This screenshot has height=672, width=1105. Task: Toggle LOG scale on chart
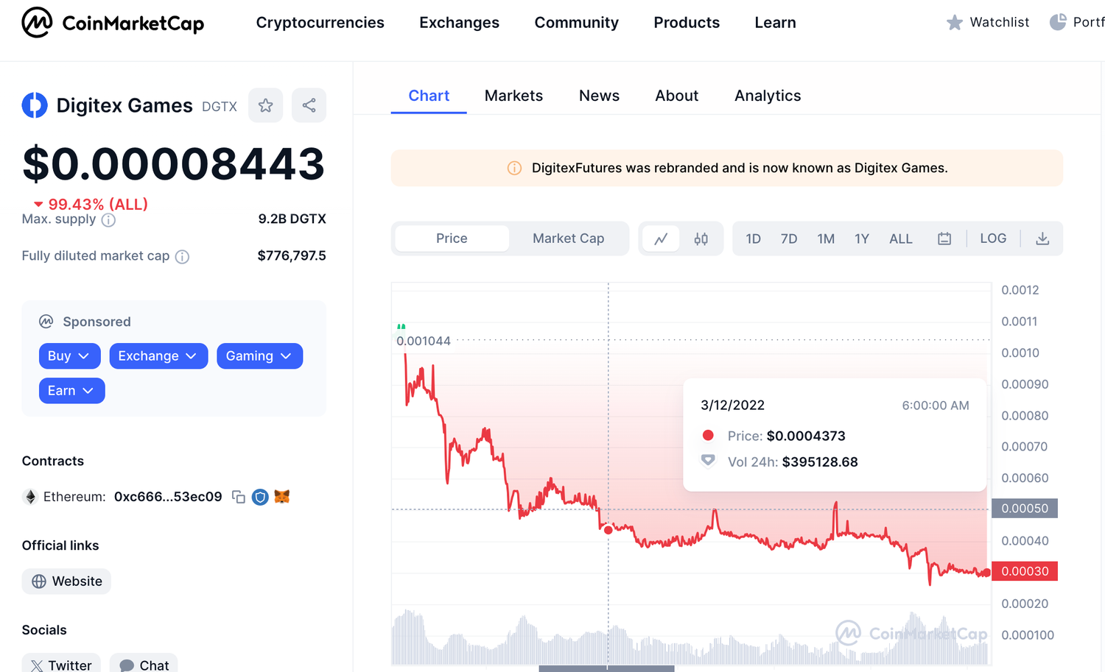[993, 238]
